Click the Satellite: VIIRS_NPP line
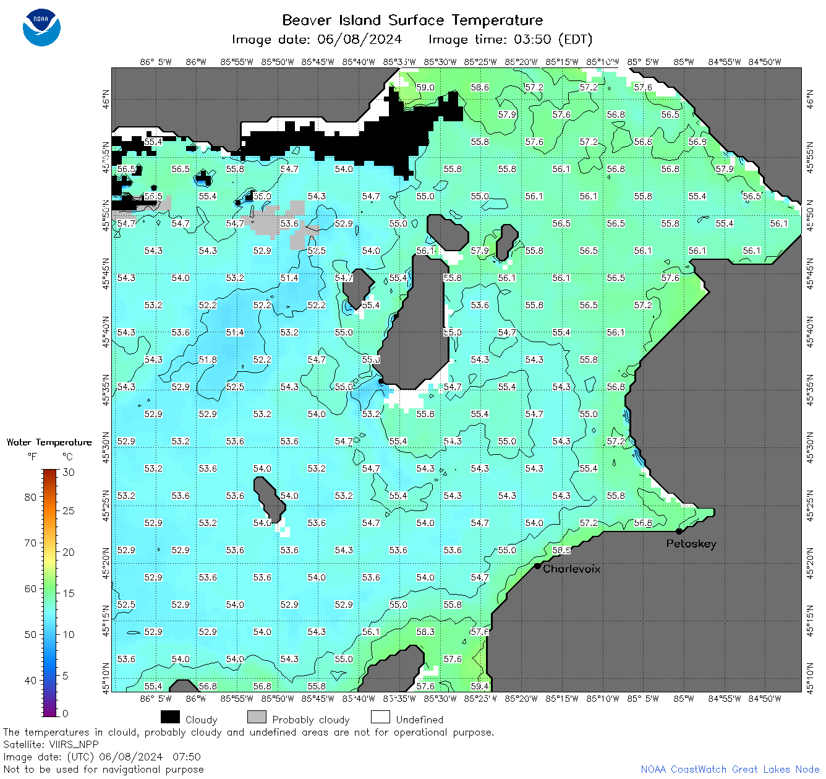 tap(51, 744)
